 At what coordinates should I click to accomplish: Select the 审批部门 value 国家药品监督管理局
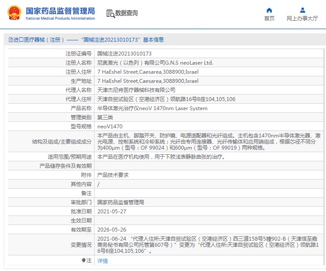pos(121,202)
